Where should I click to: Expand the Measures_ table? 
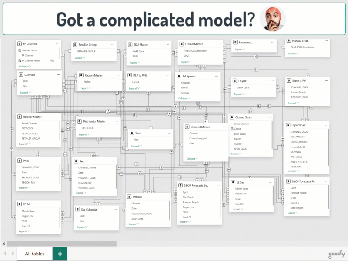click(240, 49)
